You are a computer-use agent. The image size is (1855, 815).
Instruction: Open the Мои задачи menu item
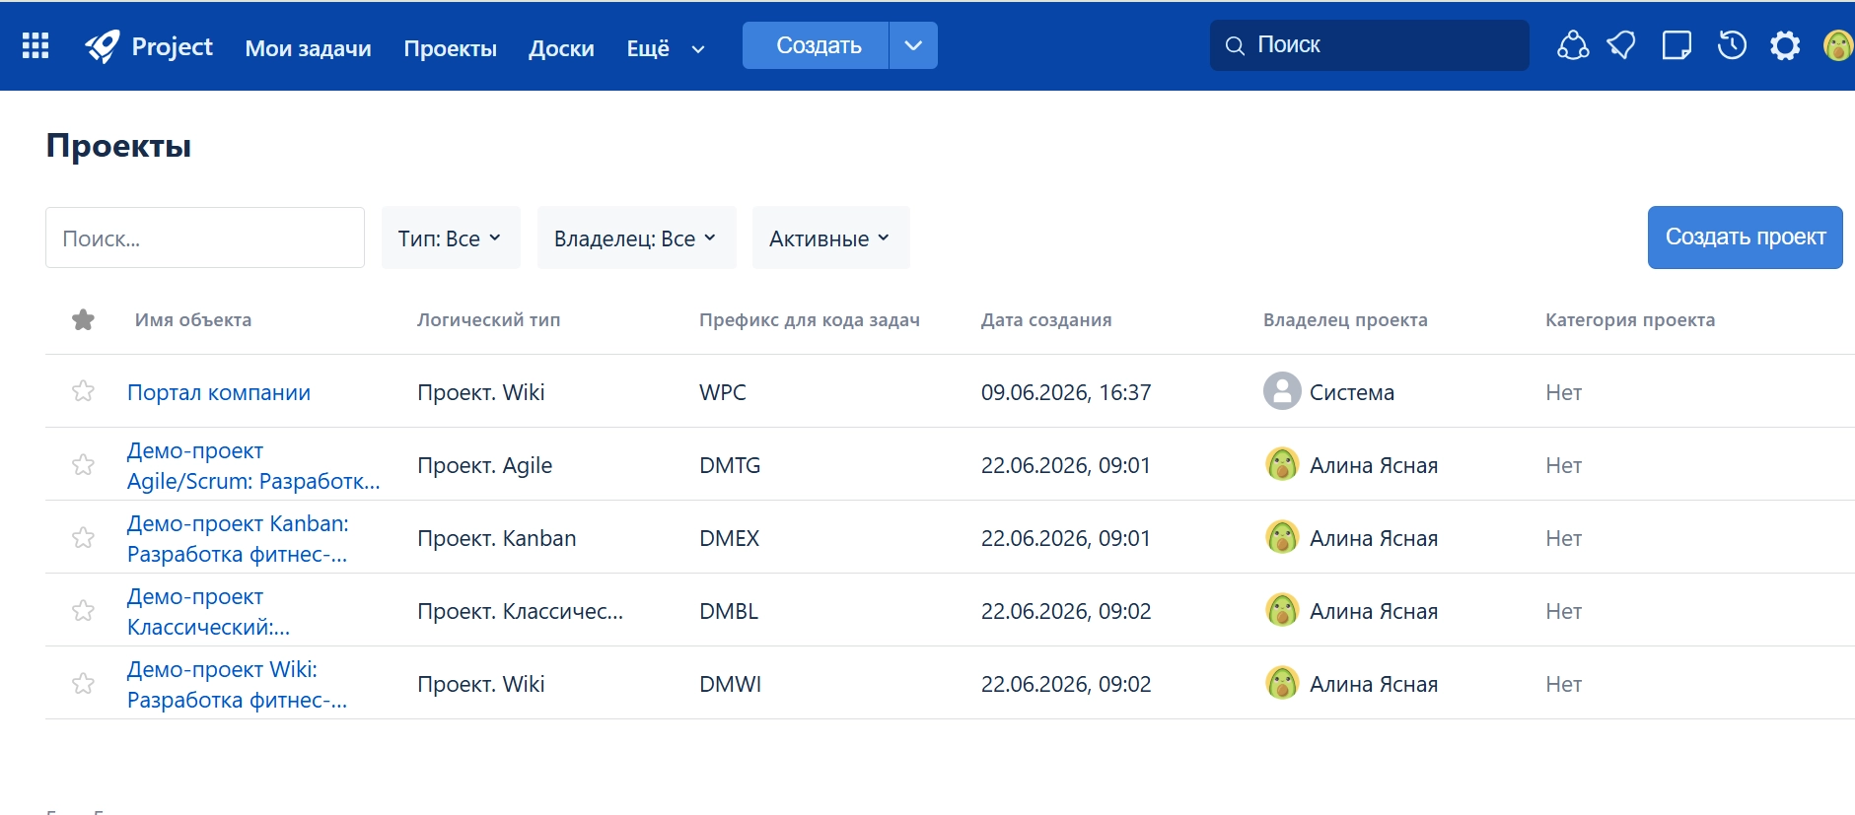coord(309,47)
